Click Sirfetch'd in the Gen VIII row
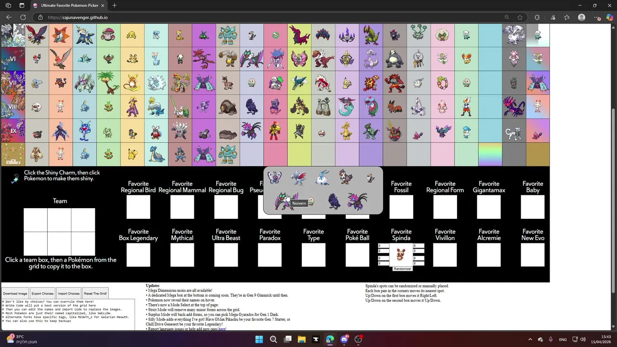 click(180, 107)
